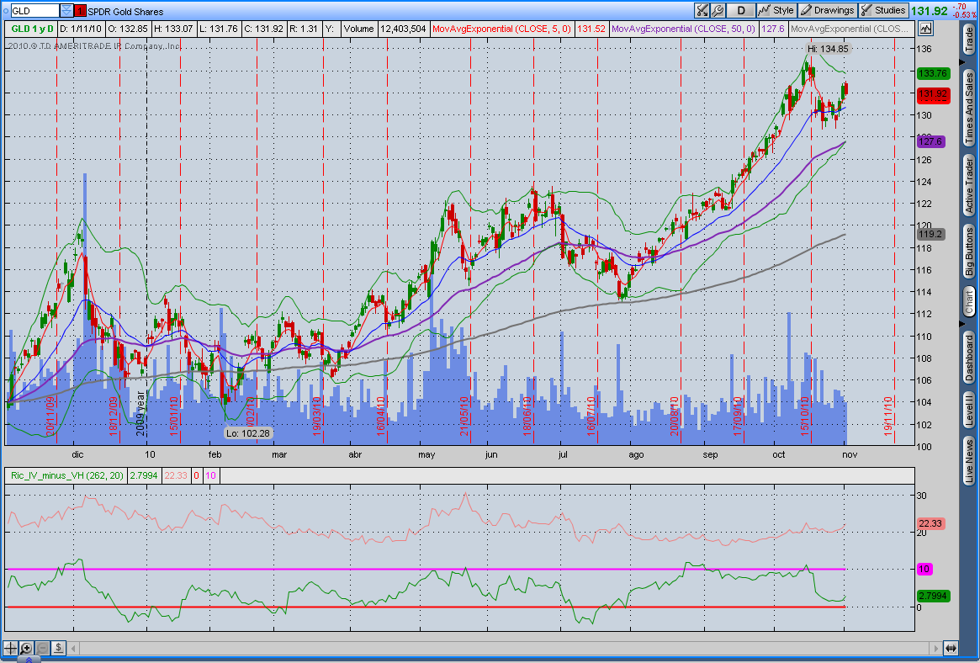Click the Lo: 102.28 price bubble
The width and height of the screenshot is (980, 663).
click(x=247, y=433)
